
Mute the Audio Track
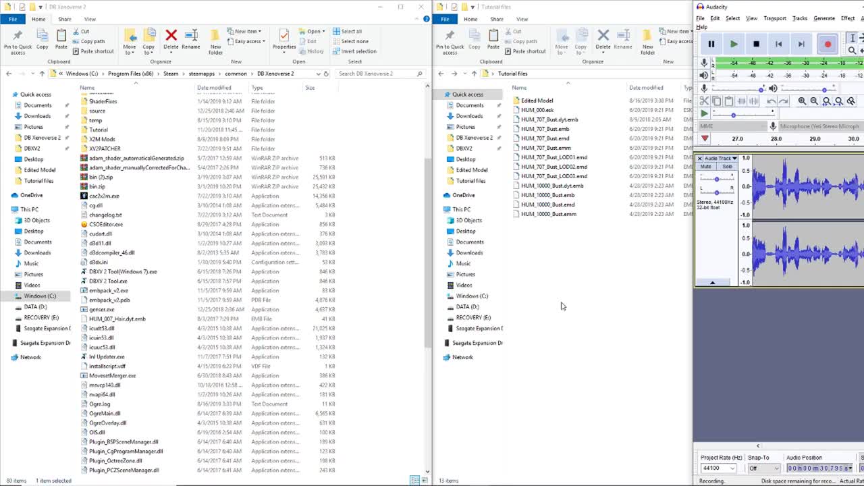(x=705, y=167)
